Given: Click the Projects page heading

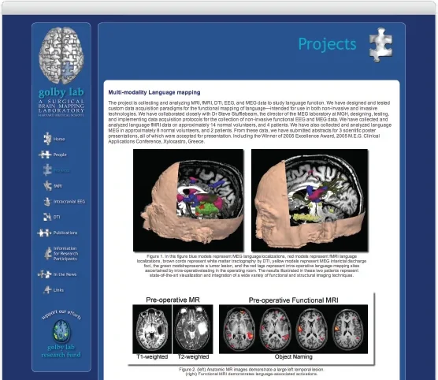Looking at the screenshot, I should pyautogui.click(x=327, y=44).
